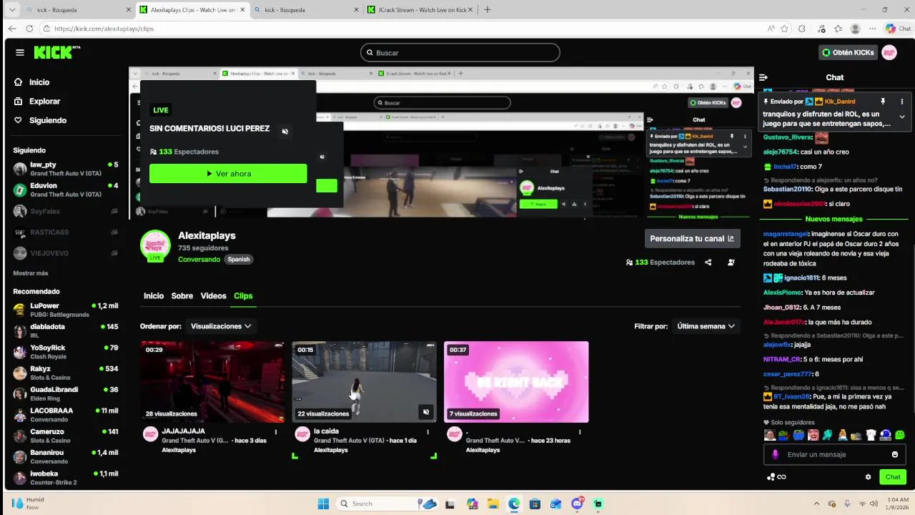Screen dimensions: 915x515
Task: Click the Alexitaplays channel avatar
Action: pos(155,245)
